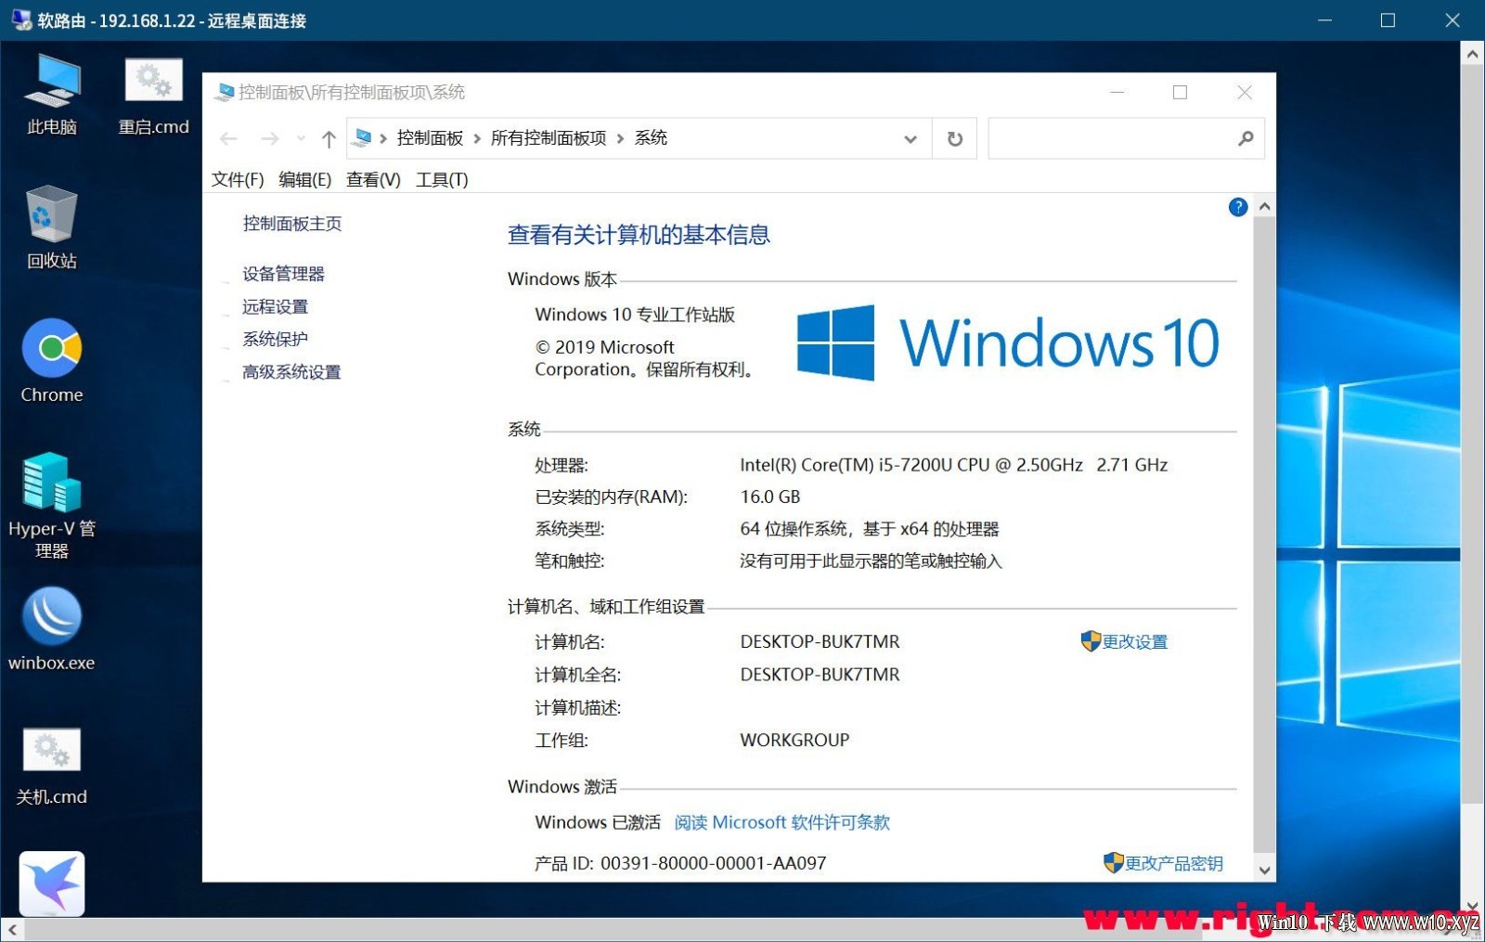1485x942 pixels.
Task: Read the 阅读 Microsoft 软件许可条款 link
Action: point(781,822)
